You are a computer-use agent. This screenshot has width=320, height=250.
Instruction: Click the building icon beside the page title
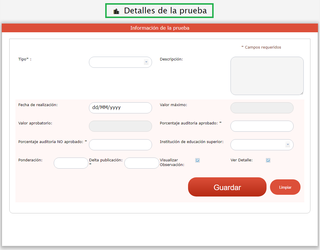(116, 11)
